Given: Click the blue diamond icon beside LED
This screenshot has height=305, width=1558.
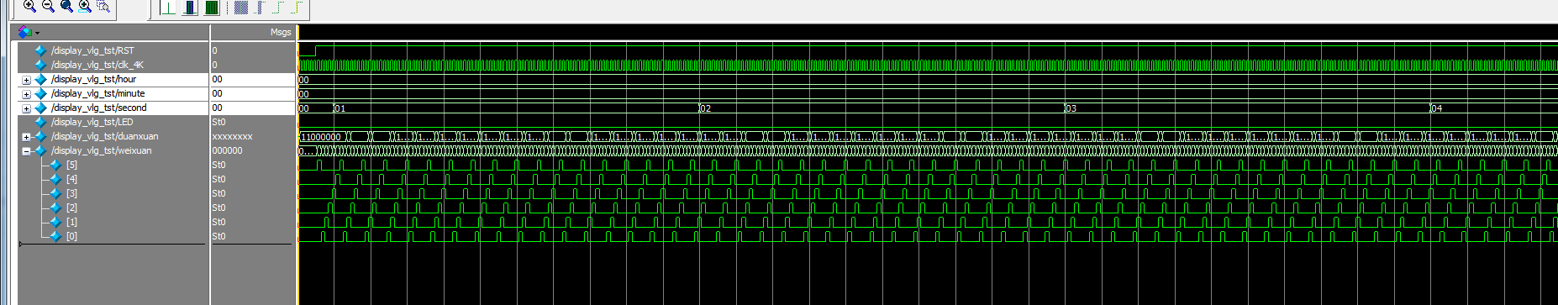Looking at the screenshot, I should [40, 122].
